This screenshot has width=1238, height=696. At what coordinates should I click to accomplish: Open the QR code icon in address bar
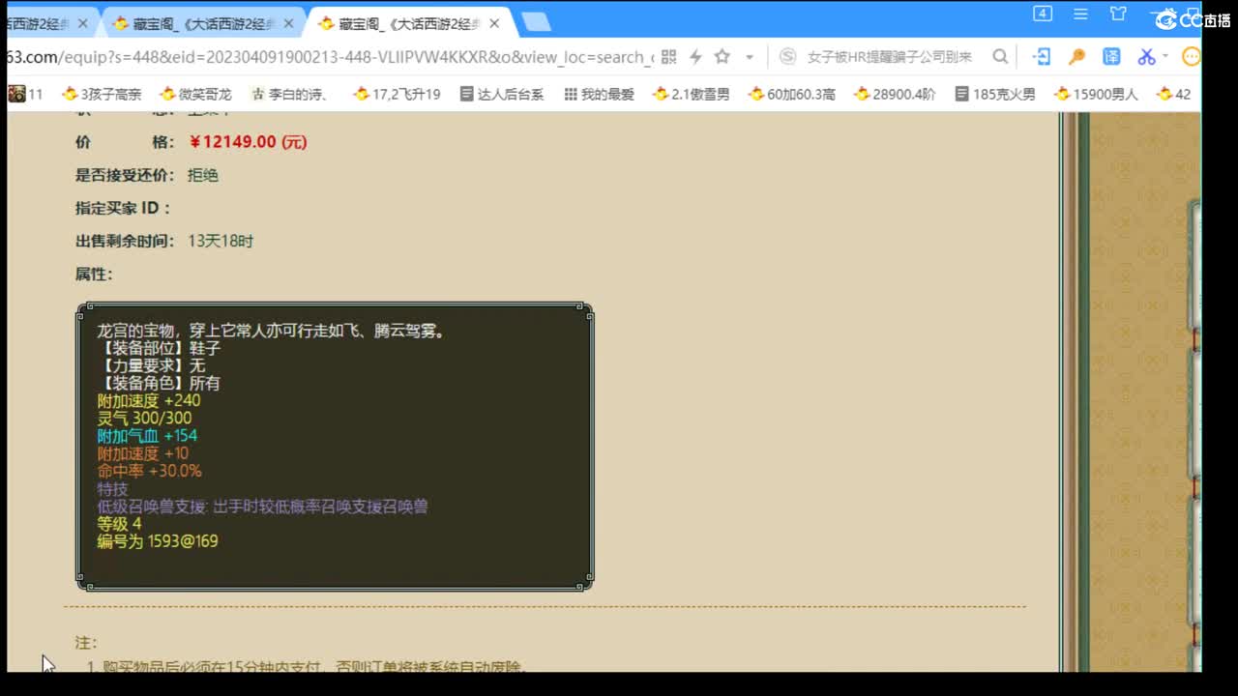click(668, 57)
